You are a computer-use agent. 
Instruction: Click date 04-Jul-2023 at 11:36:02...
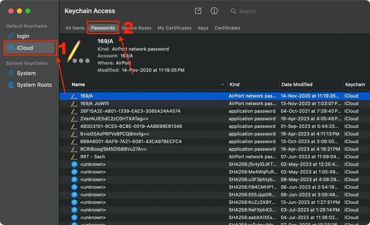[309, 218]
